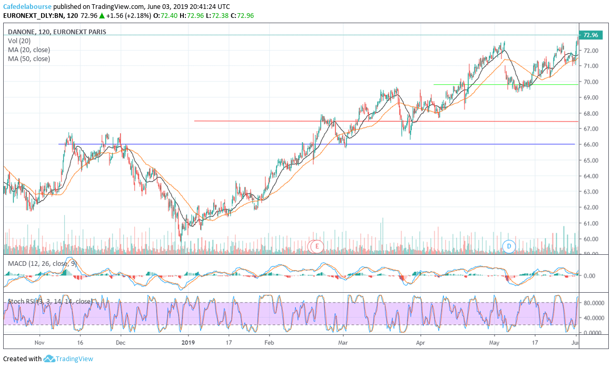Toggle the MA (20, close) moving average
Image resolution: width=612 pixels, height=368 pixels.
(x=30, y=49)
